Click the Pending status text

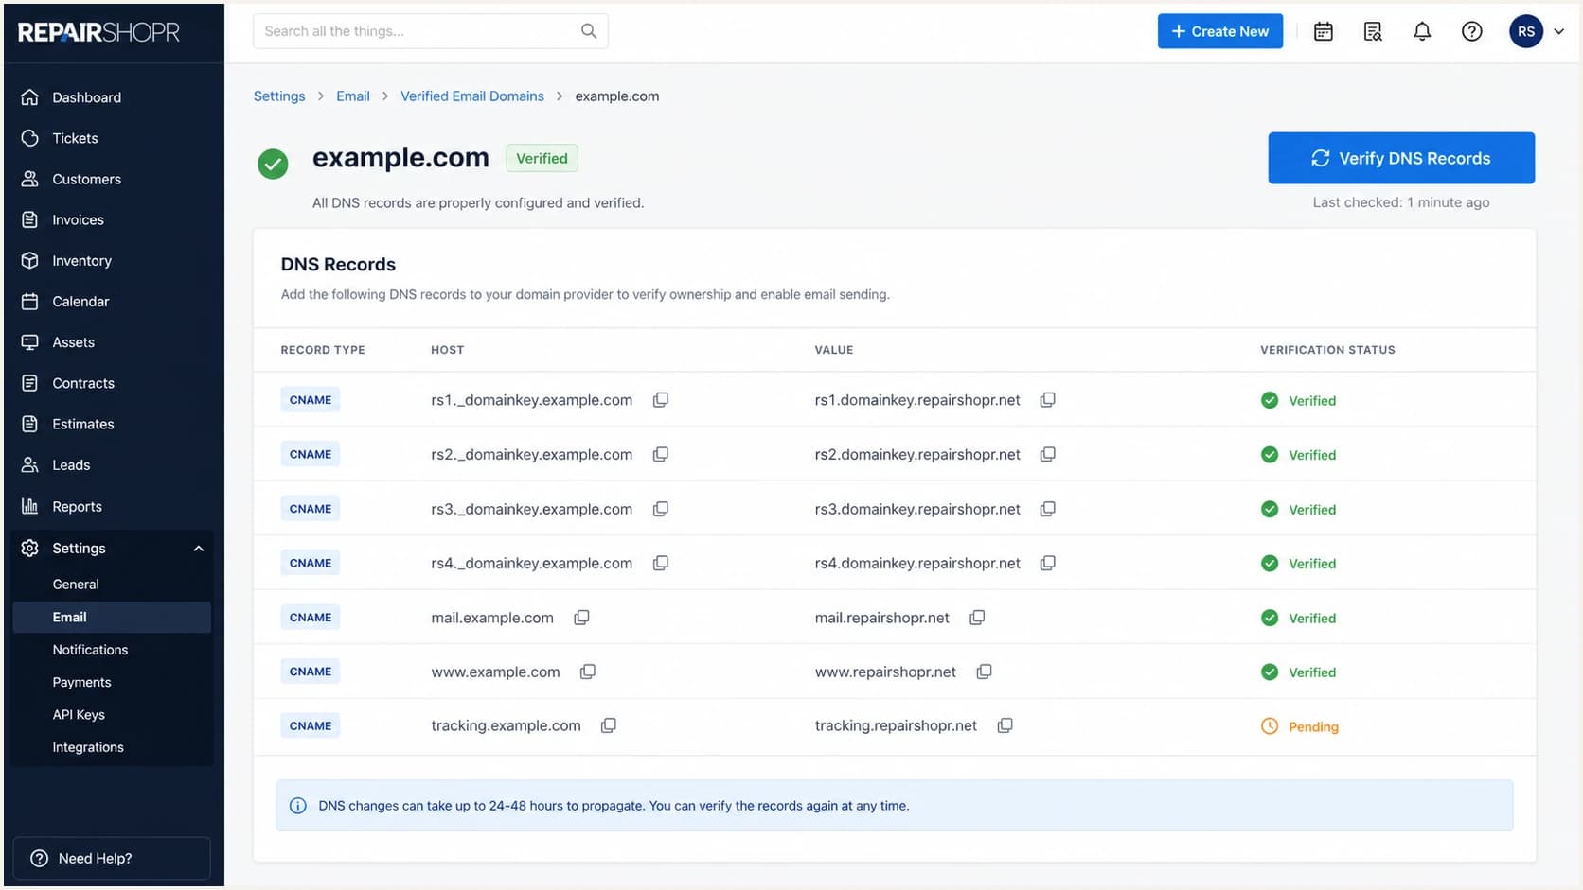tap(1313, 726)
